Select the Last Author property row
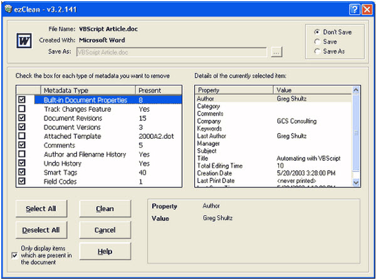 pos(274,136)
